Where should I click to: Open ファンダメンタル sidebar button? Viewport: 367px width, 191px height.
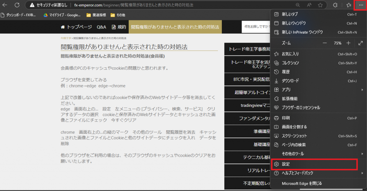click(x=247, y=119)
